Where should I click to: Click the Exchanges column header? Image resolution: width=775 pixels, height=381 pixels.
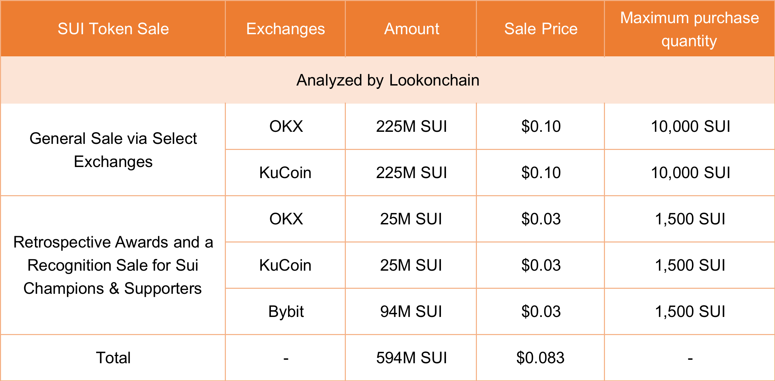click(x=285, y=29)
